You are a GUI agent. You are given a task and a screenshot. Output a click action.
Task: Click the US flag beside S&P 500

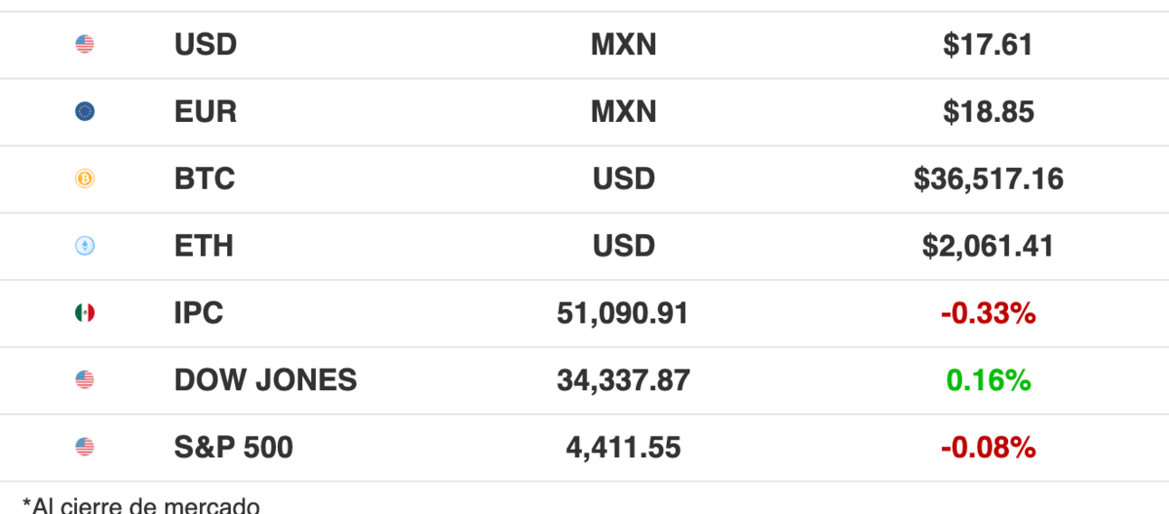pyautogui.click(x=85, y=447)
